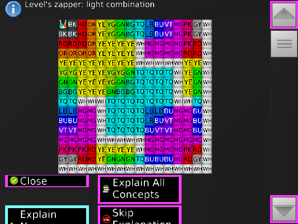
Task: Click the light combination icon in grid corner
Action: [x=63, y=24]
